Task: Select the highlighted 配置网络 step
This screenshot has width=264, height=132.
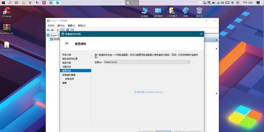Action: [76, 71]
